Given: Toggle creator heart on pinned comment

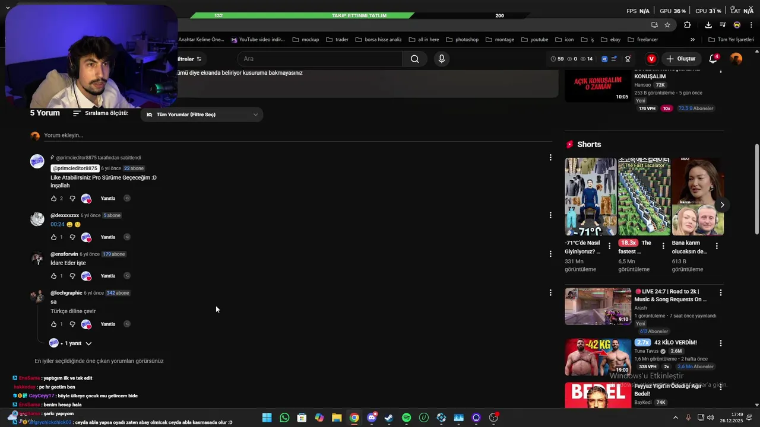Looking at the screenshot, I should click(86, 199).
